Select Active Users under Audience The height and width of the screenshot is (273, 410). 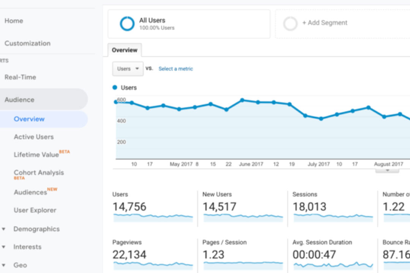[x=34, y=137]
